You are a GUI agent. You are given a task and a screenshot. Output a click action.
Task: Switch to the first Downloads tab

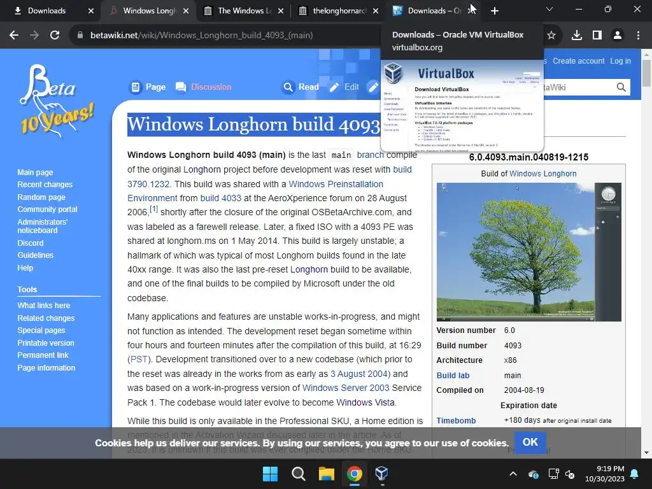(46, 11)
